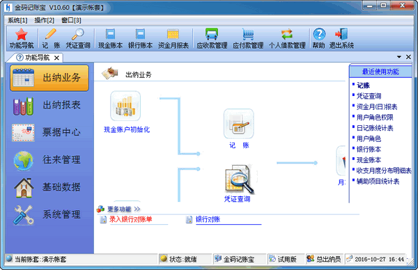Image resolution: width=418 pixels, height=270 pixels.
Task: Open 用户角色权限 from recent list
Action: tap(375, 118)
